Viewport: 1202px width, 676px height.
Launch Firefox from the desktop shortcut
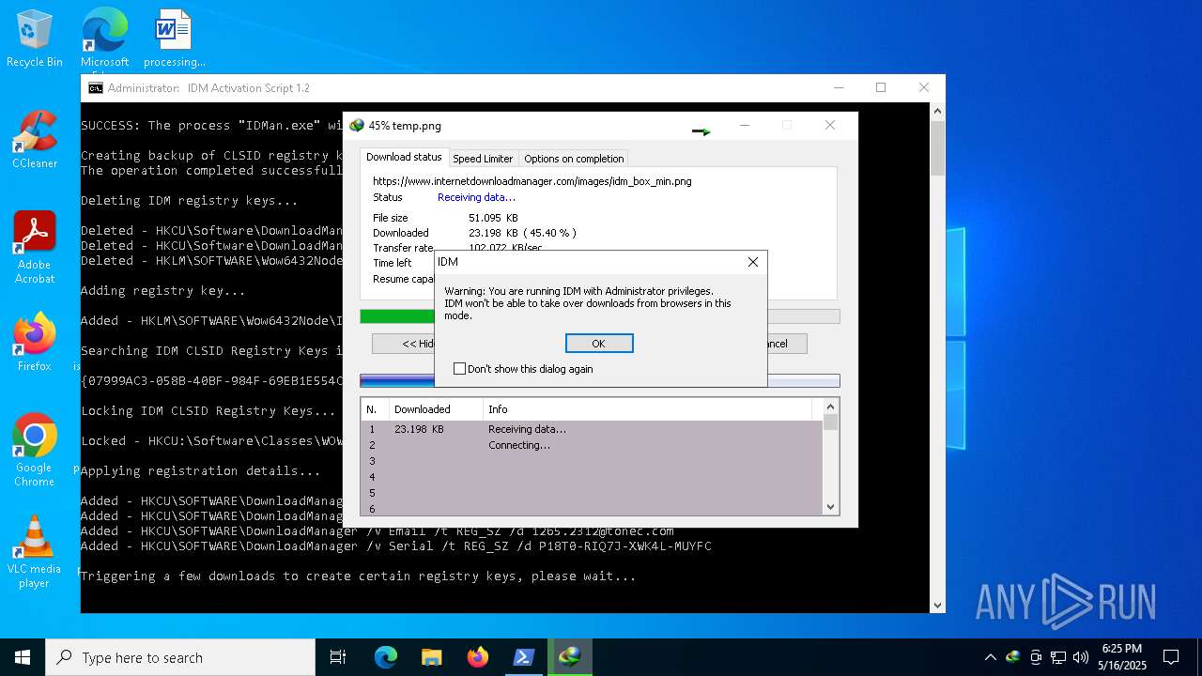point(34,343)
